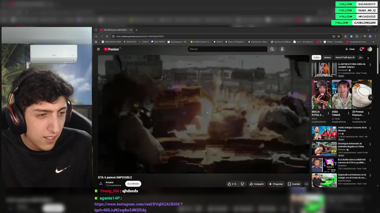Expand hidden bookmarks overflow chevron

coord(373,42)
